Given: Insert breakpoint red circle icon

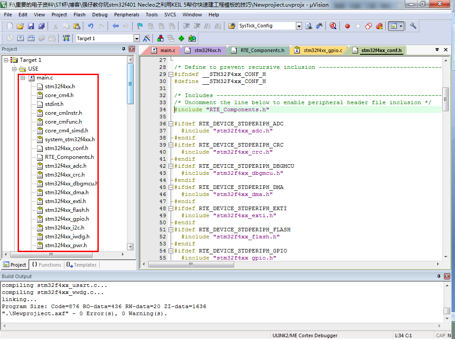Looking at the screenshot, I should point(347,26).
